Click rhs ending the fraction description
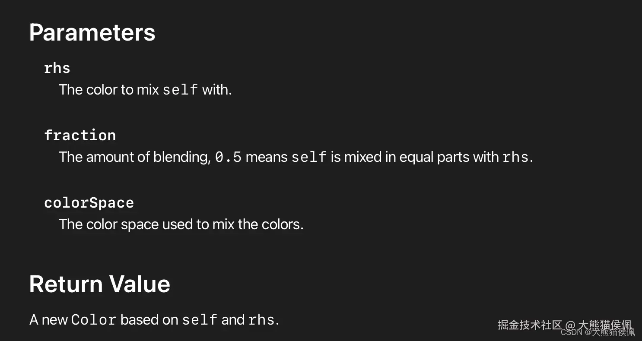Viewport: 642px width, 341px height. coord(515,157)
